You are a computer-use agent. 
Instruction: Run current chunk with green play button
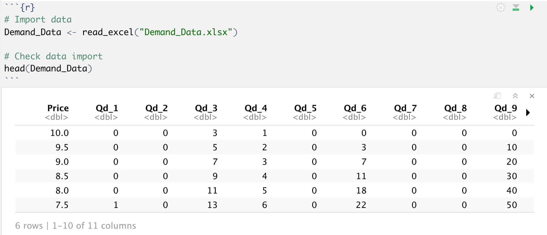point(532,7)
